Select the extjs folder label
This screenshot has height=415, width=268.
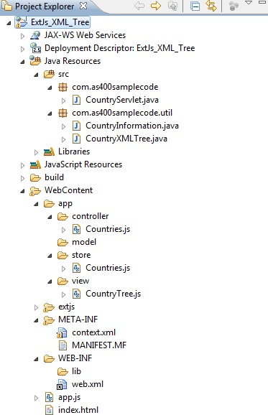[x=67, y=307]
